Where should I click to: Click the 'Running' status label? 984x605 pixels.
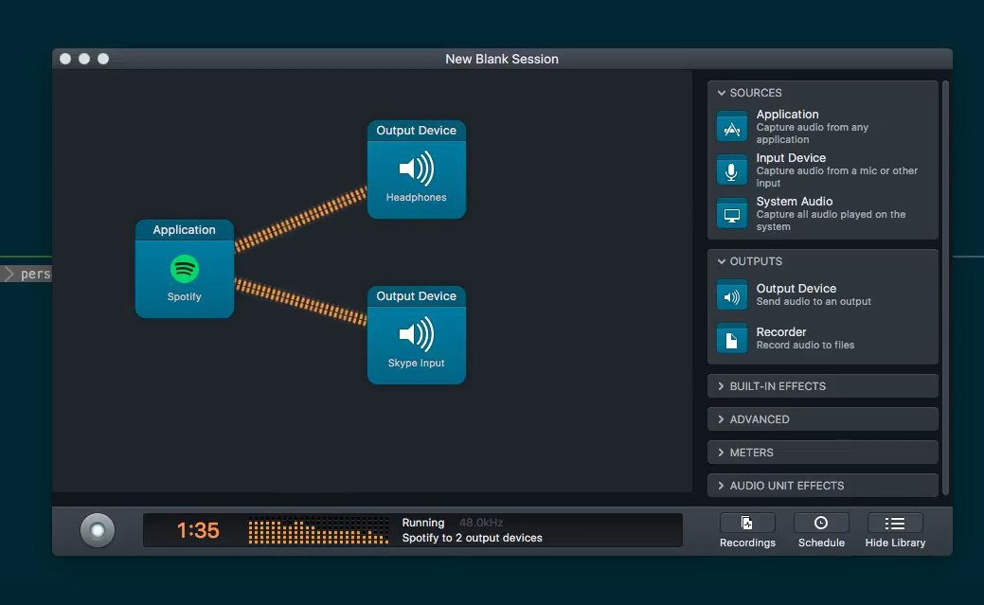(x=423, y=523)
